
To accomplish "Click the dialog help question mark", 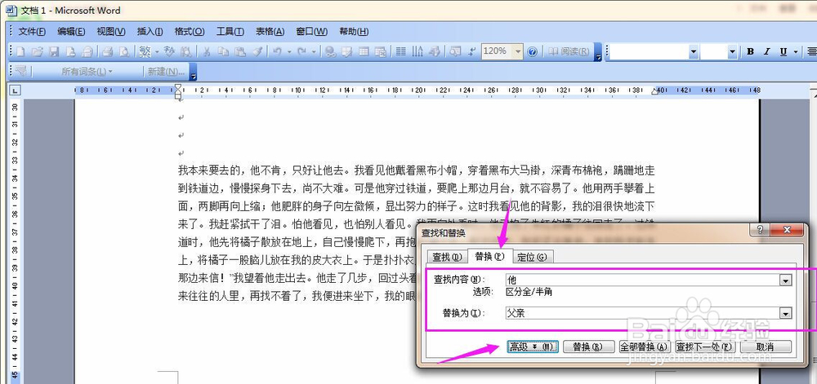I will 761,230.
